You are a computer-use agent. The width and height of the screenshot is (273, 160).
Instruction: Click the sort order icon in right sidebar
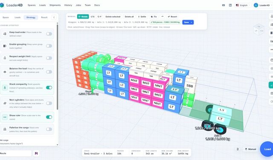[x=271, y=25]
